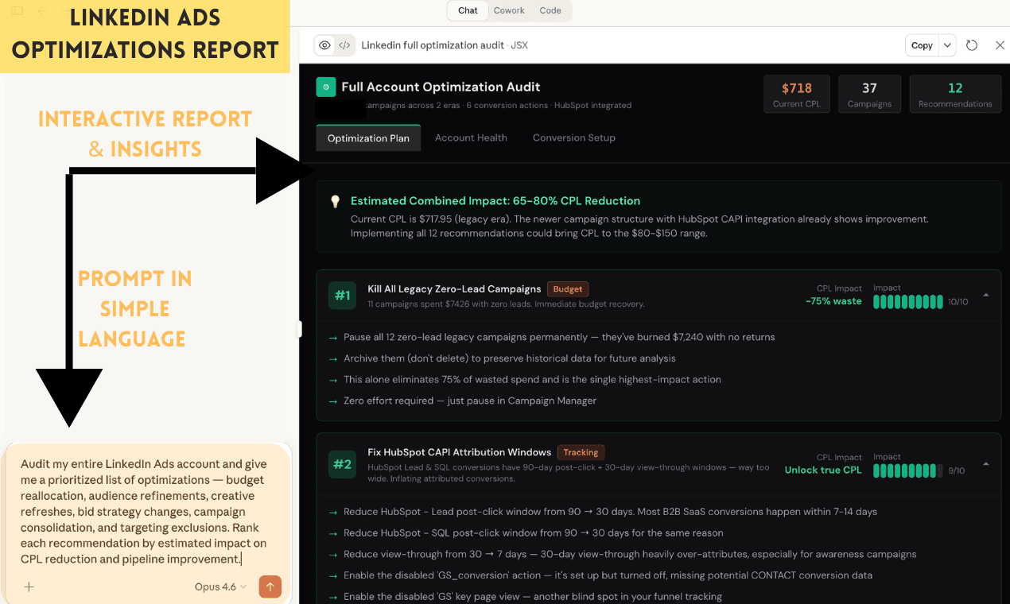1010x604 pixels.
Task: Open the Opus 4.6 model selector
Action: (216, 587)
